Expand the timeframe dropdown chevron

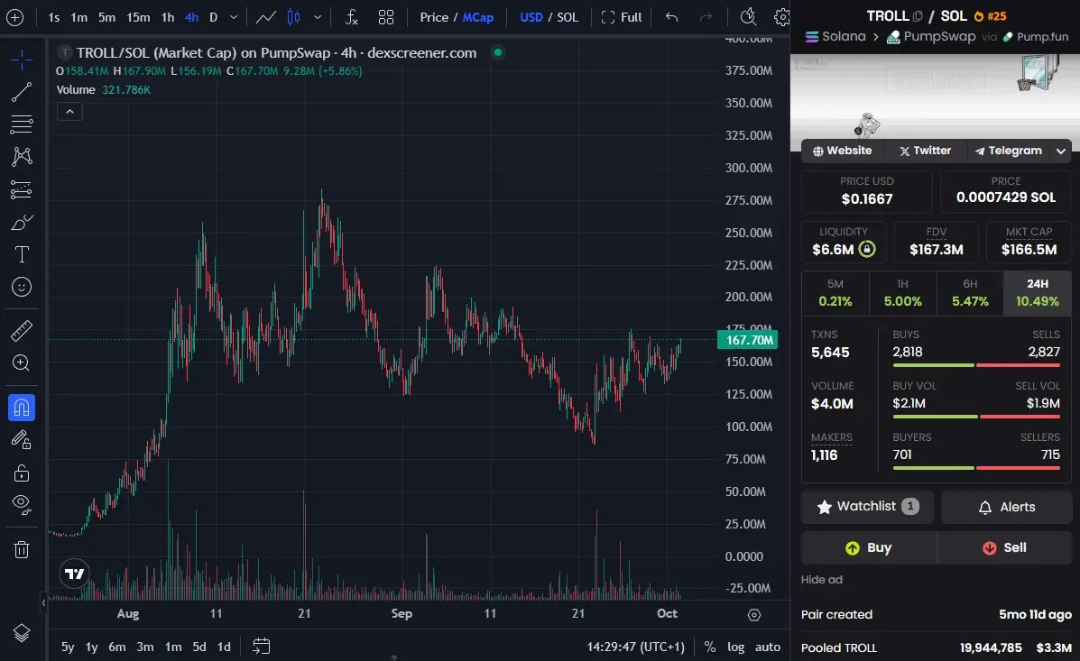(234, 17)
